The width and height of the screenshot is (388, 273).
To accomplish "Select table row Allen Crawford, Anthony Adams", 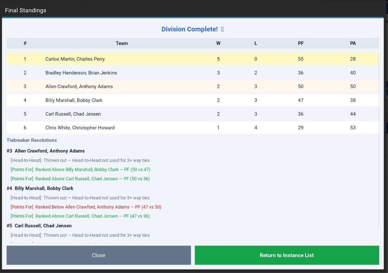I will pyautogui.click(x=193, y=86).
